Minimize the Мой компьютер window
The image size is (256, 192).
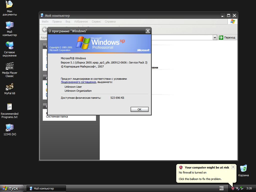(223, 15)
